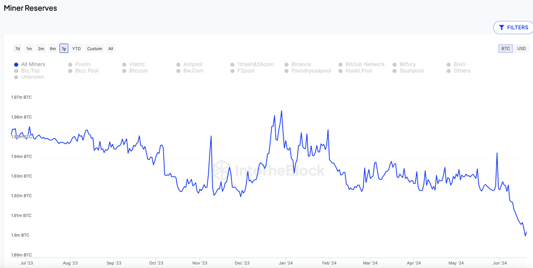Viewport: 533px width, 268px height.
Task: Switch to 3m time range
Action: 41,48
